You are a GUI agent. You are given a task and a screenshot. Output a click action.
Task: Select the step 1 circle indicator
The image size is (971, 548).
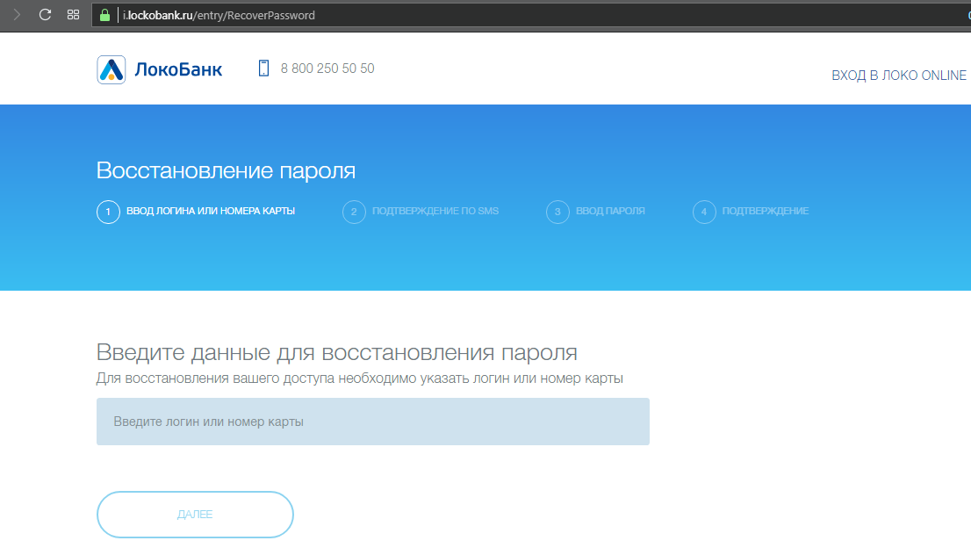[108, 212]
